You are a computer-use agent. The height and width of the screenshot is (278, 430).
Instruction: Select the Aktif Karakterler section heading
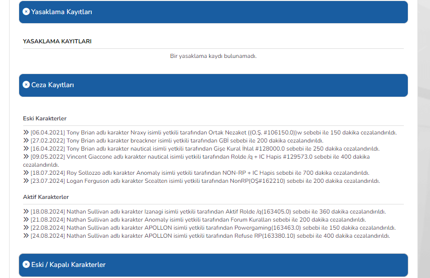(x=46, y=197)
